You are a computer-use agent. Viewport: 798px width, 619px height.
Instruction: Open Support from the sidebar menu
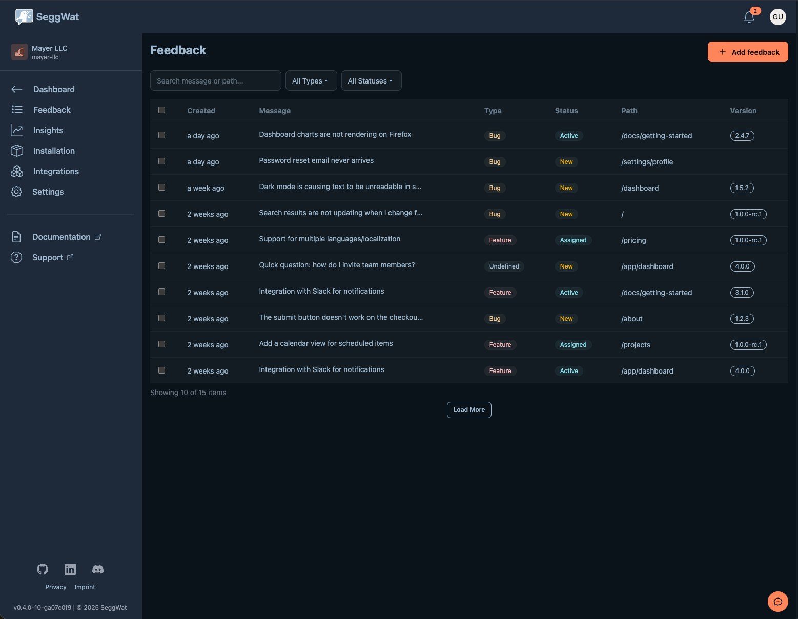pyautogui.click(x=48, y=257)
